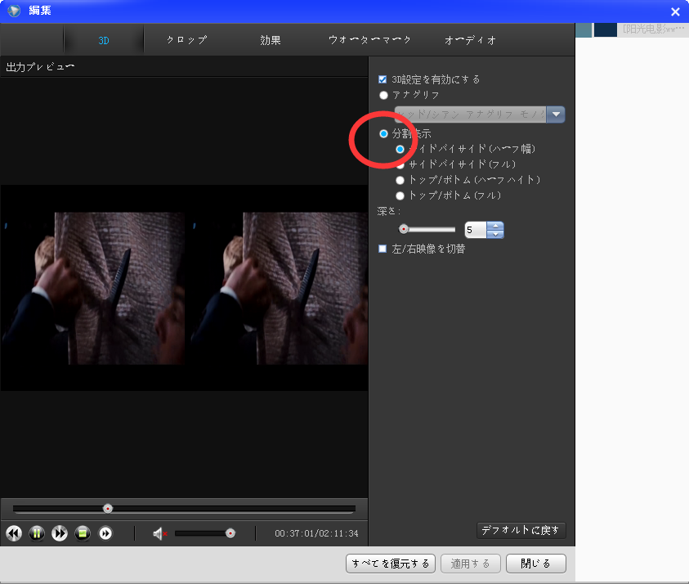The width and height of the screenshot is (689, 584).
Task: Click the depth slider handle
Action: coord(403,230)
